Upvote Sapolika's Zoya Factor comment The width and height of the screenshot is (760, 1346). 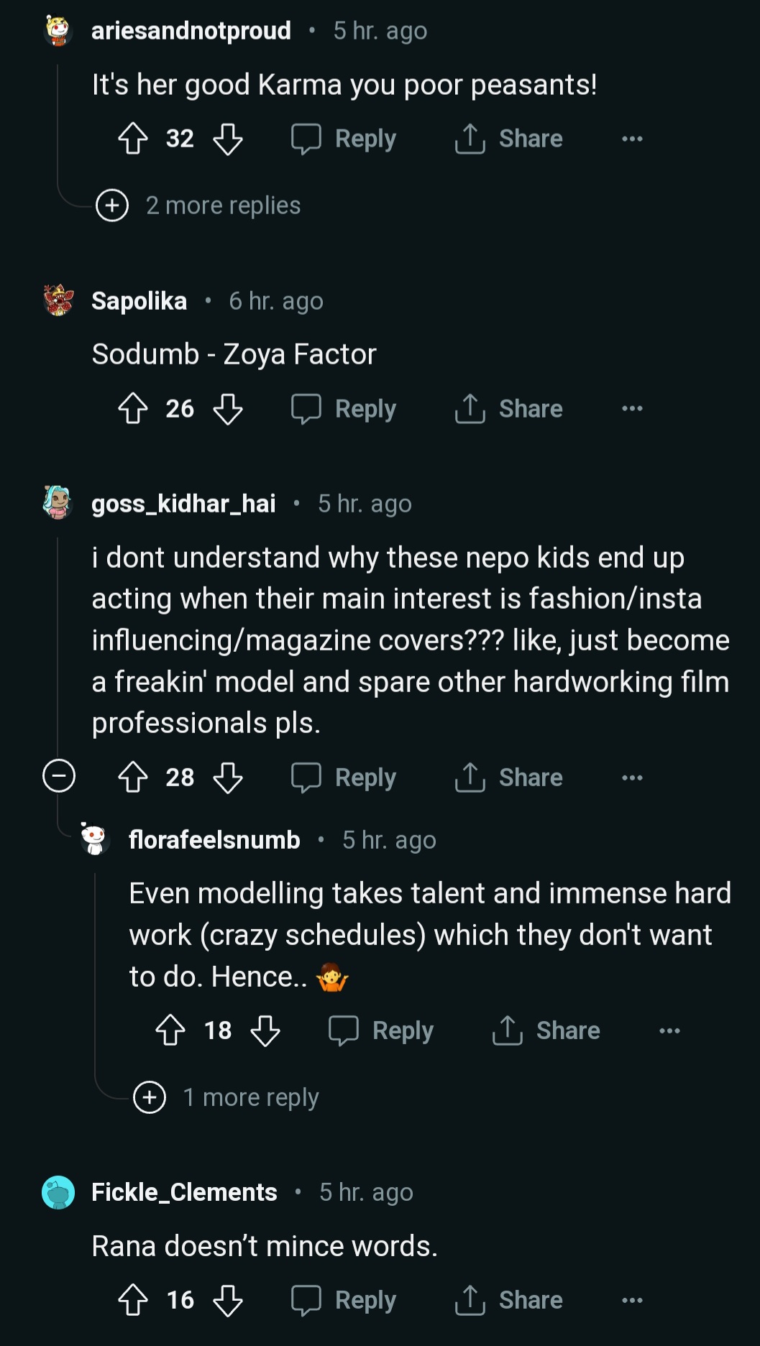point(133,409)
